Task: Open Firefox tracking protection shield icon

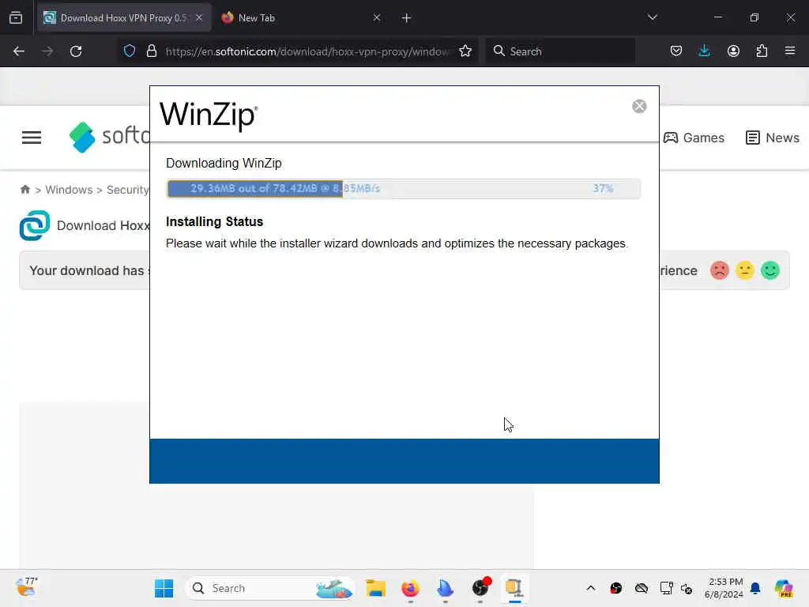Action: click(x=130, y=51)
